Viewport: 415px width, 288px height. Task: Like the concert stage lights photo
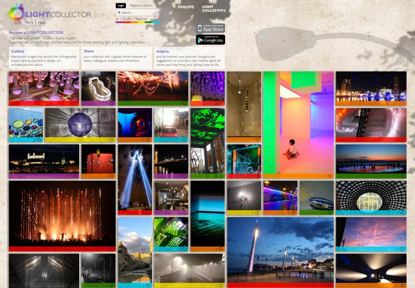point(112,249)
